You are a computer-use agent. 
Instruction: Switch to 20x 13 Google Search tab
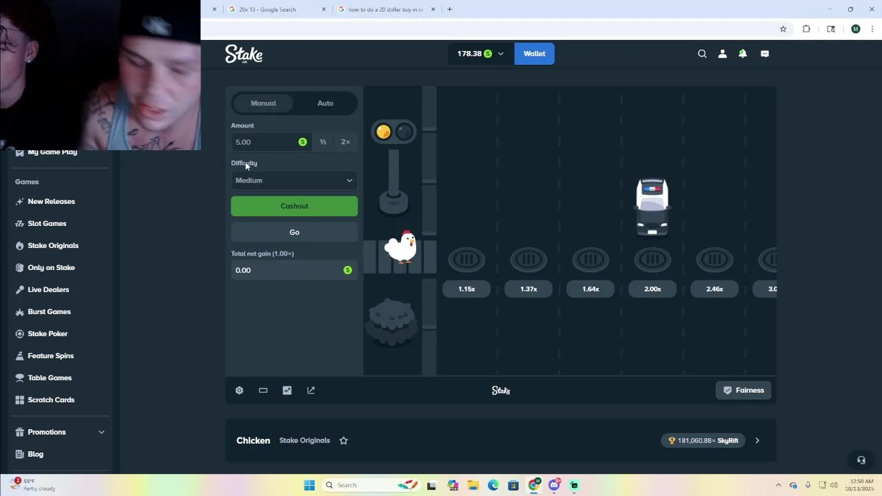(x=276, y=10)
